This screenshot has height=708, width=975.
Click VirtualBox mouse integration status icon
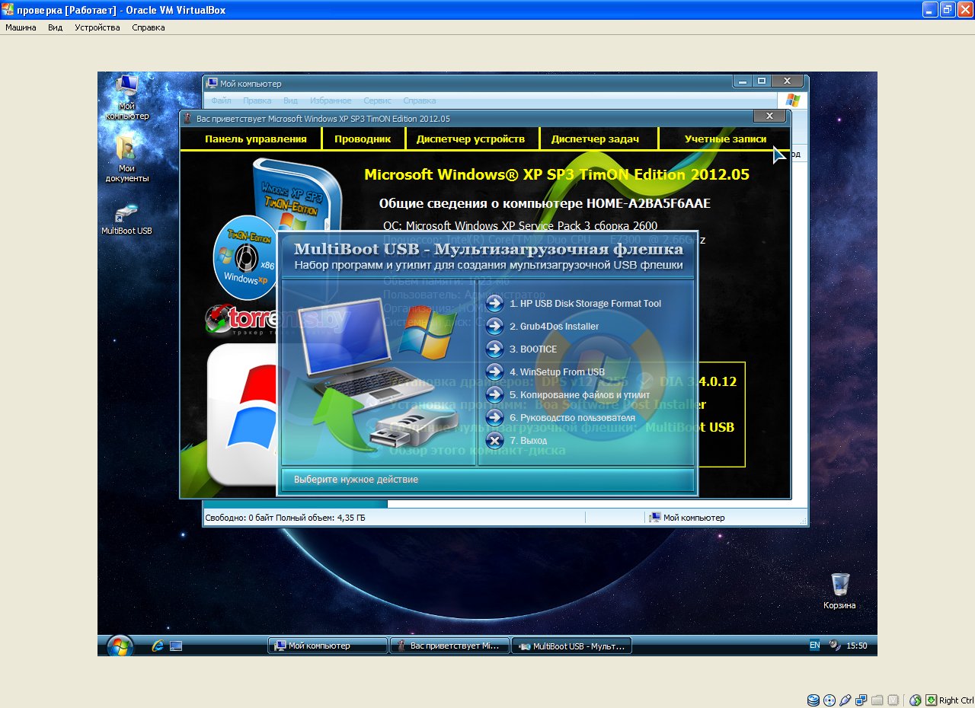click(x=915, y=700)
